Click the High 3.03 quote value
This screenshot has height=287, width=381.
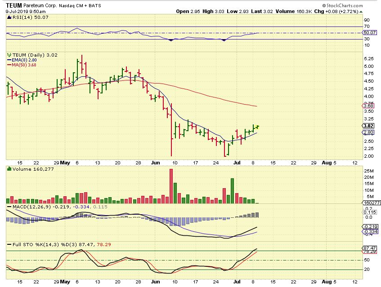click(213, 11)
